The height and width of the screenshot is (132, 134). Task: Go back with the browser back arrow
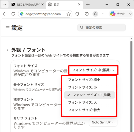tap(5, 14)
